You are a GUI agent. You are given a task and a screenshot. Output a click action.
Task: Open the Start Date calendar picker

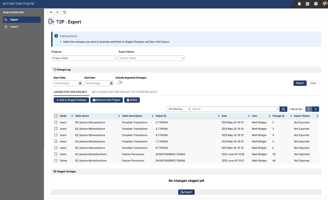tap(80, 83)
